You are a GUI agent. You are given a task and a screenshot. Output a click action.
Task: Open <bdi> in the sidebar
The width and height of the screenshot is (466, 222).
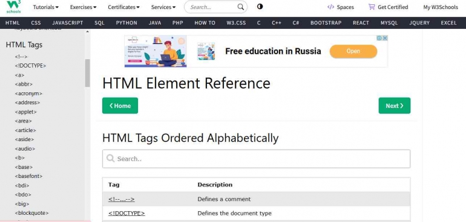tap(22, 186)
